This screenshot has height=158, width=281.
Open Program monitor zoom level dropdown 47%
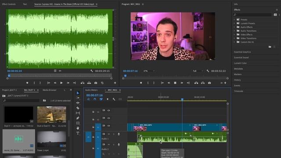[149, 71]
